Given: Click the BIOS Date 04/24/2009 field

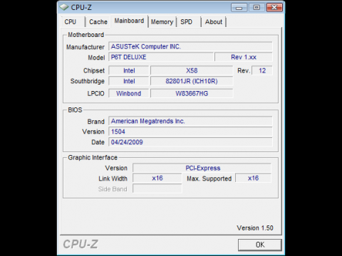Looking at the screenshot, I should coord(190,142).
